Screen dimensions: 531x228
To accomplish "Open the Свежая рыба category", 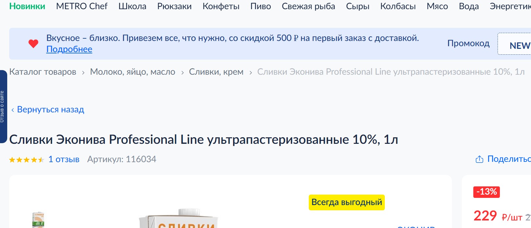I will click(308, 6).
